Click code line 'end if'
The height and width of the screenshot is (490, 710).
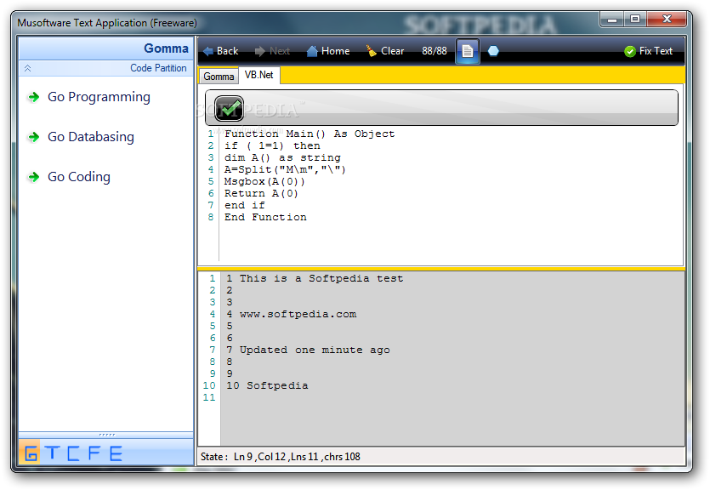[245, 205]
